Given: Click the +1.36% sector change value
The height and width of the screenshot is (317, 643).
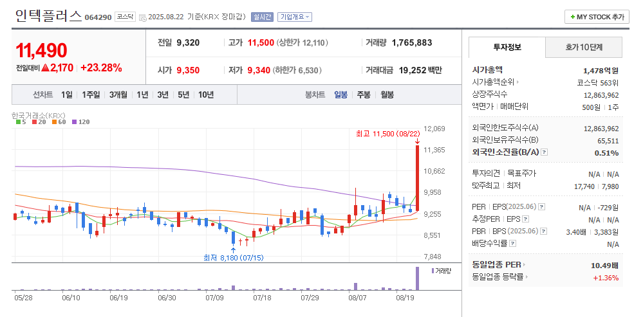Looking at the screenshot, I should click(606, 278).
